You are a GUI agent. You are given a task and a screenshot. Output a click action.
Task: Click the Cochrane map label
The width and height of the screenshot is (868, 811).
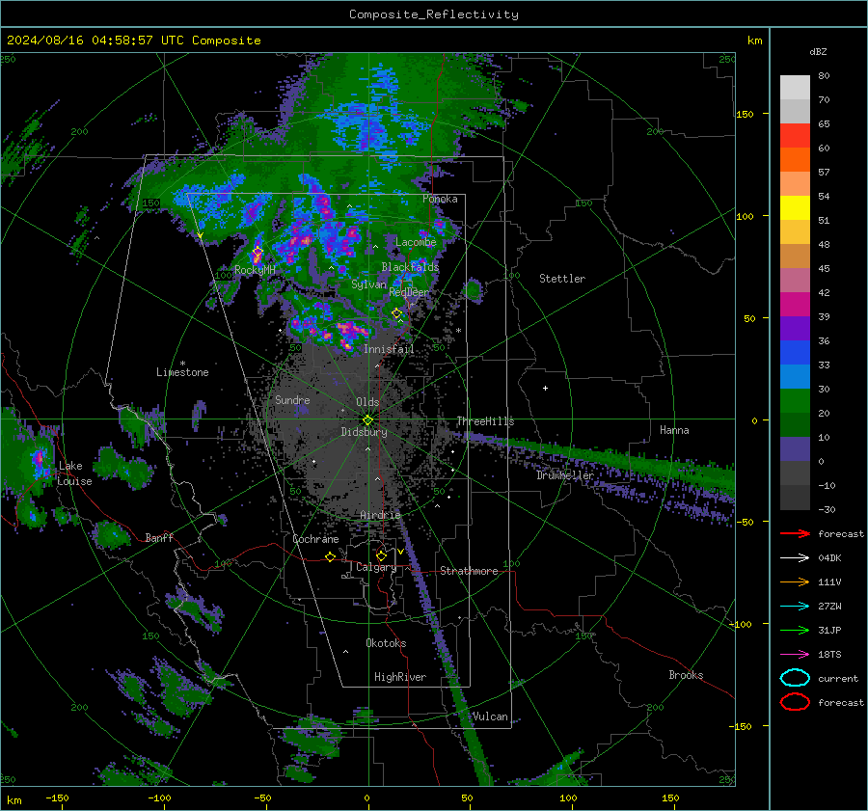pyautogui.click(x=315, y=539)
